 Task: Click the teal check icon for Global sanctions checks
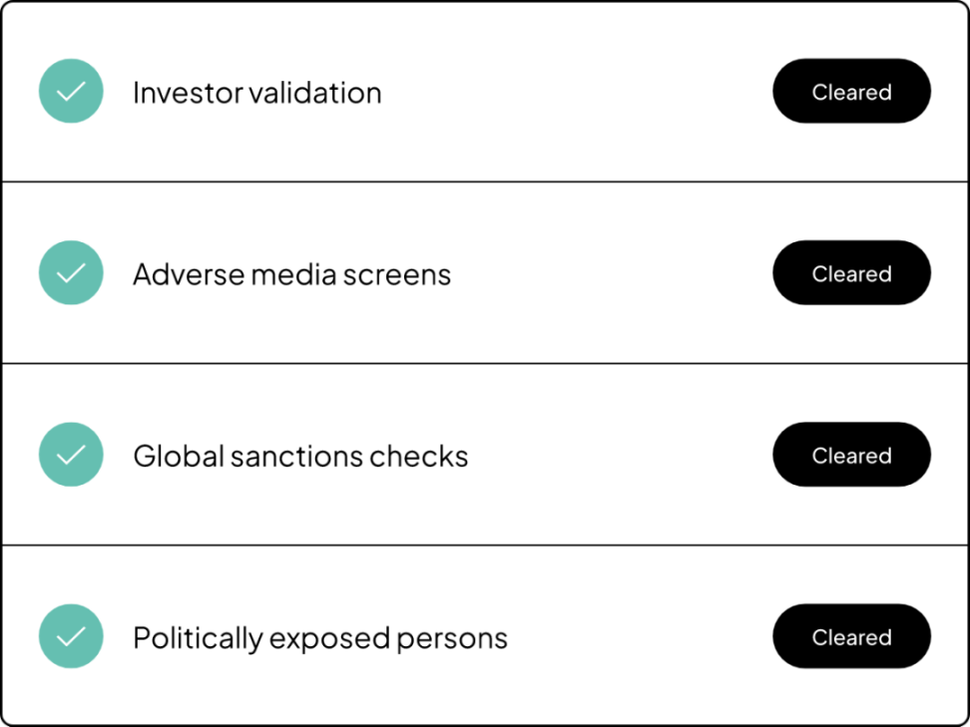point(71,455)
